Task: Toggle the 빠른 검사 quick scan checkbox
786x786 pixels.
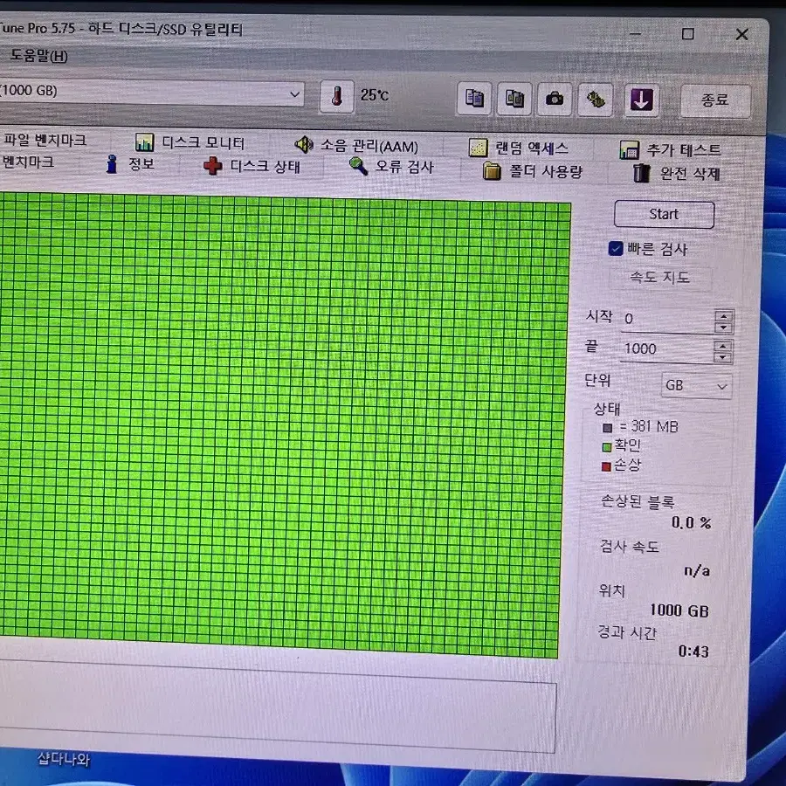Action: click(616, 249)
